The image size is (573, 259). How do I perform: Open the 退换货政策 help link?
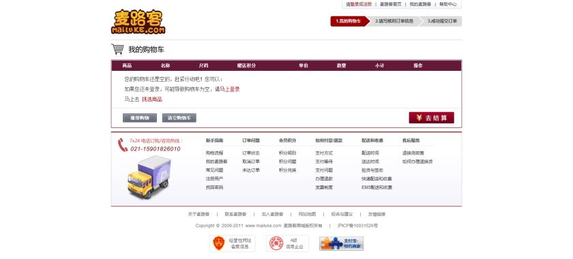pyautogui.click(x=413, y=153)
